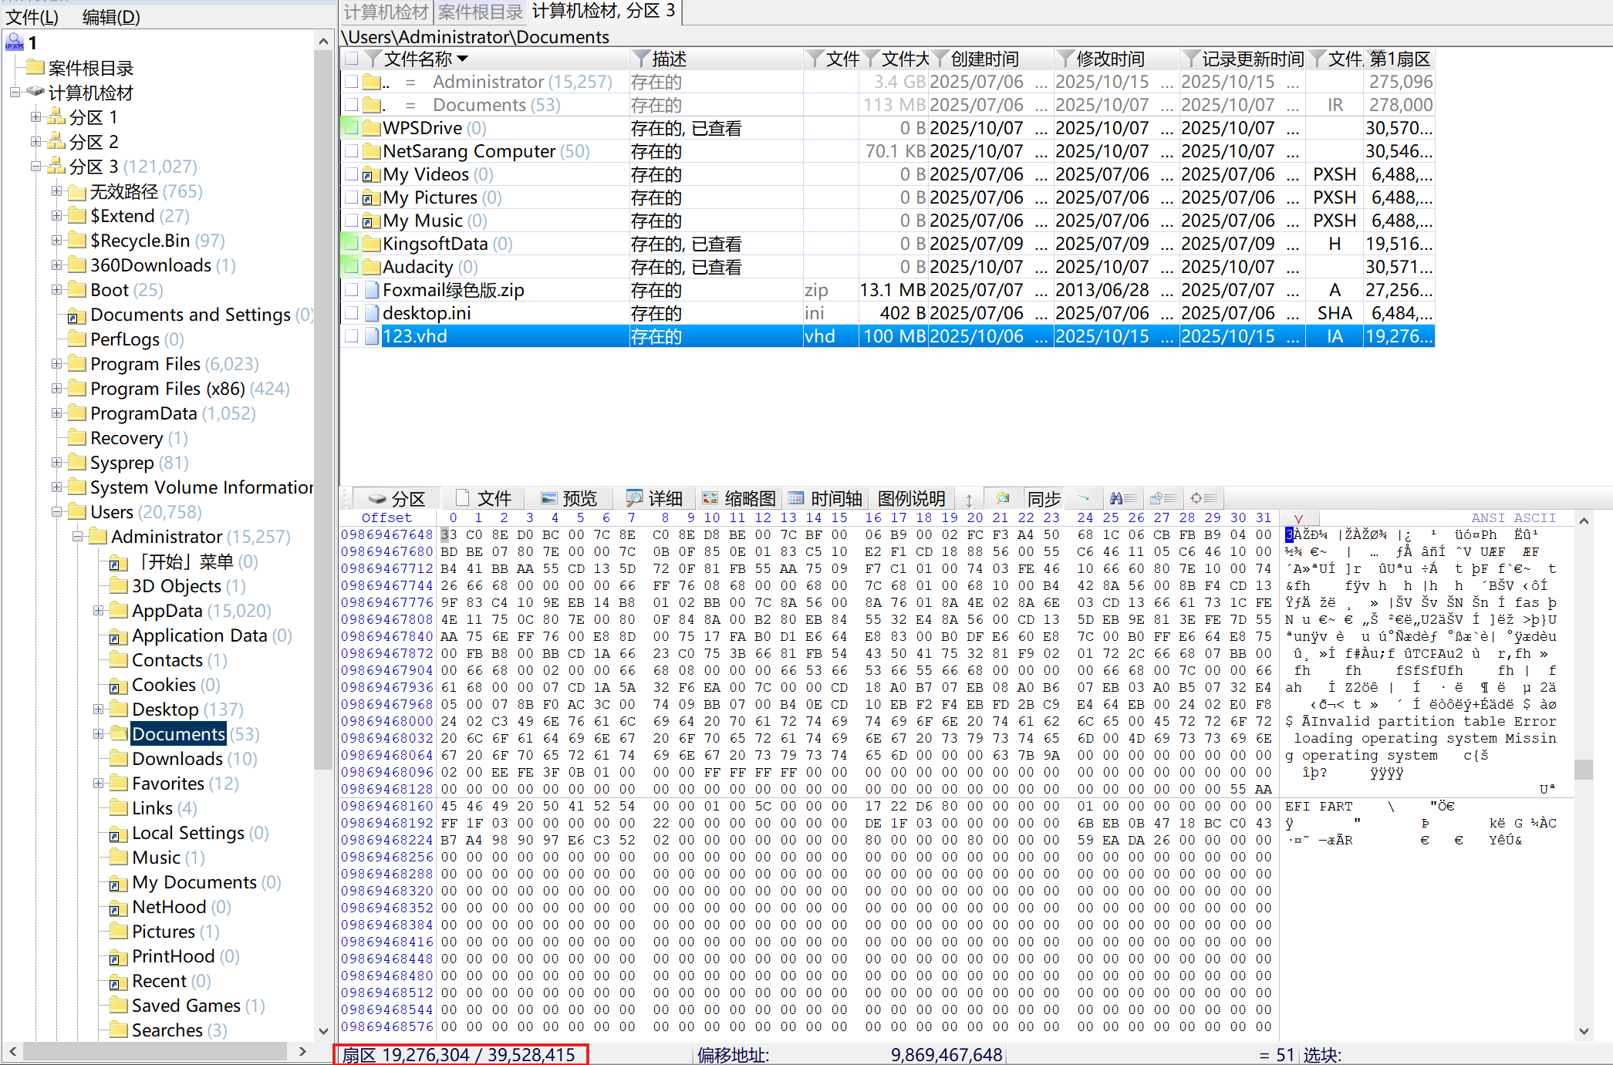Click the clock event list icon
This screenshot has width=1613, height=1065.
[x=1163, y=498]
